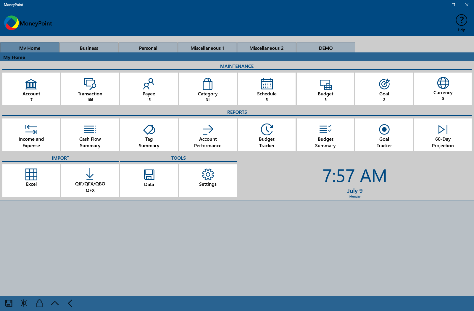Click the Monday weekday text
The image size is (474, 311).
click(355, 197)
